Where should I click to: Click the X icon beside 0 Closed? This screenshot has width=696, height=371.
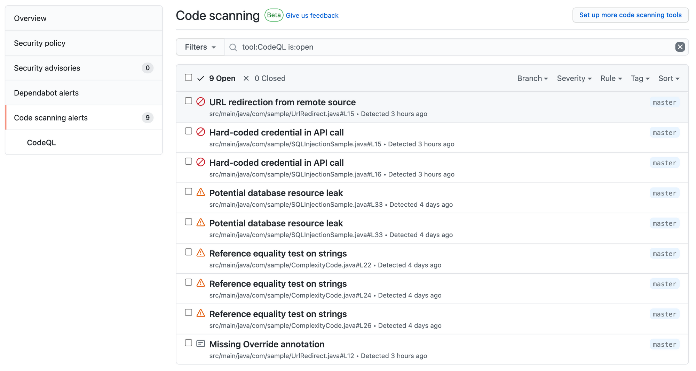tap(246, 79)
